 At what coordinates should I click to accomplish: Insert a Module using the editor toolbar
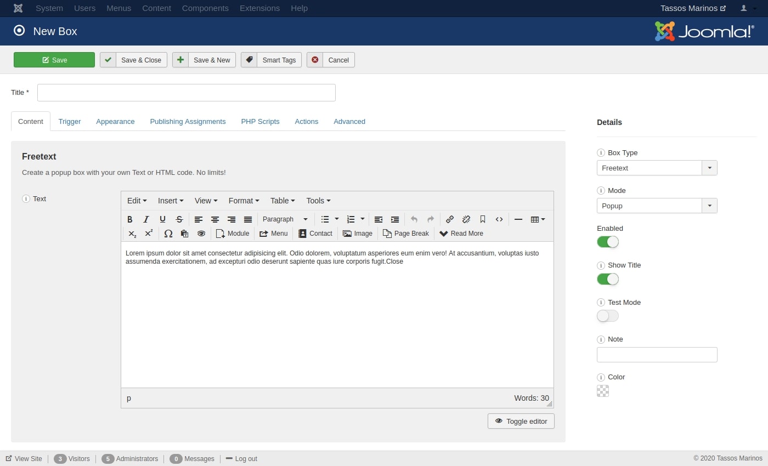(x=233, y=233)
